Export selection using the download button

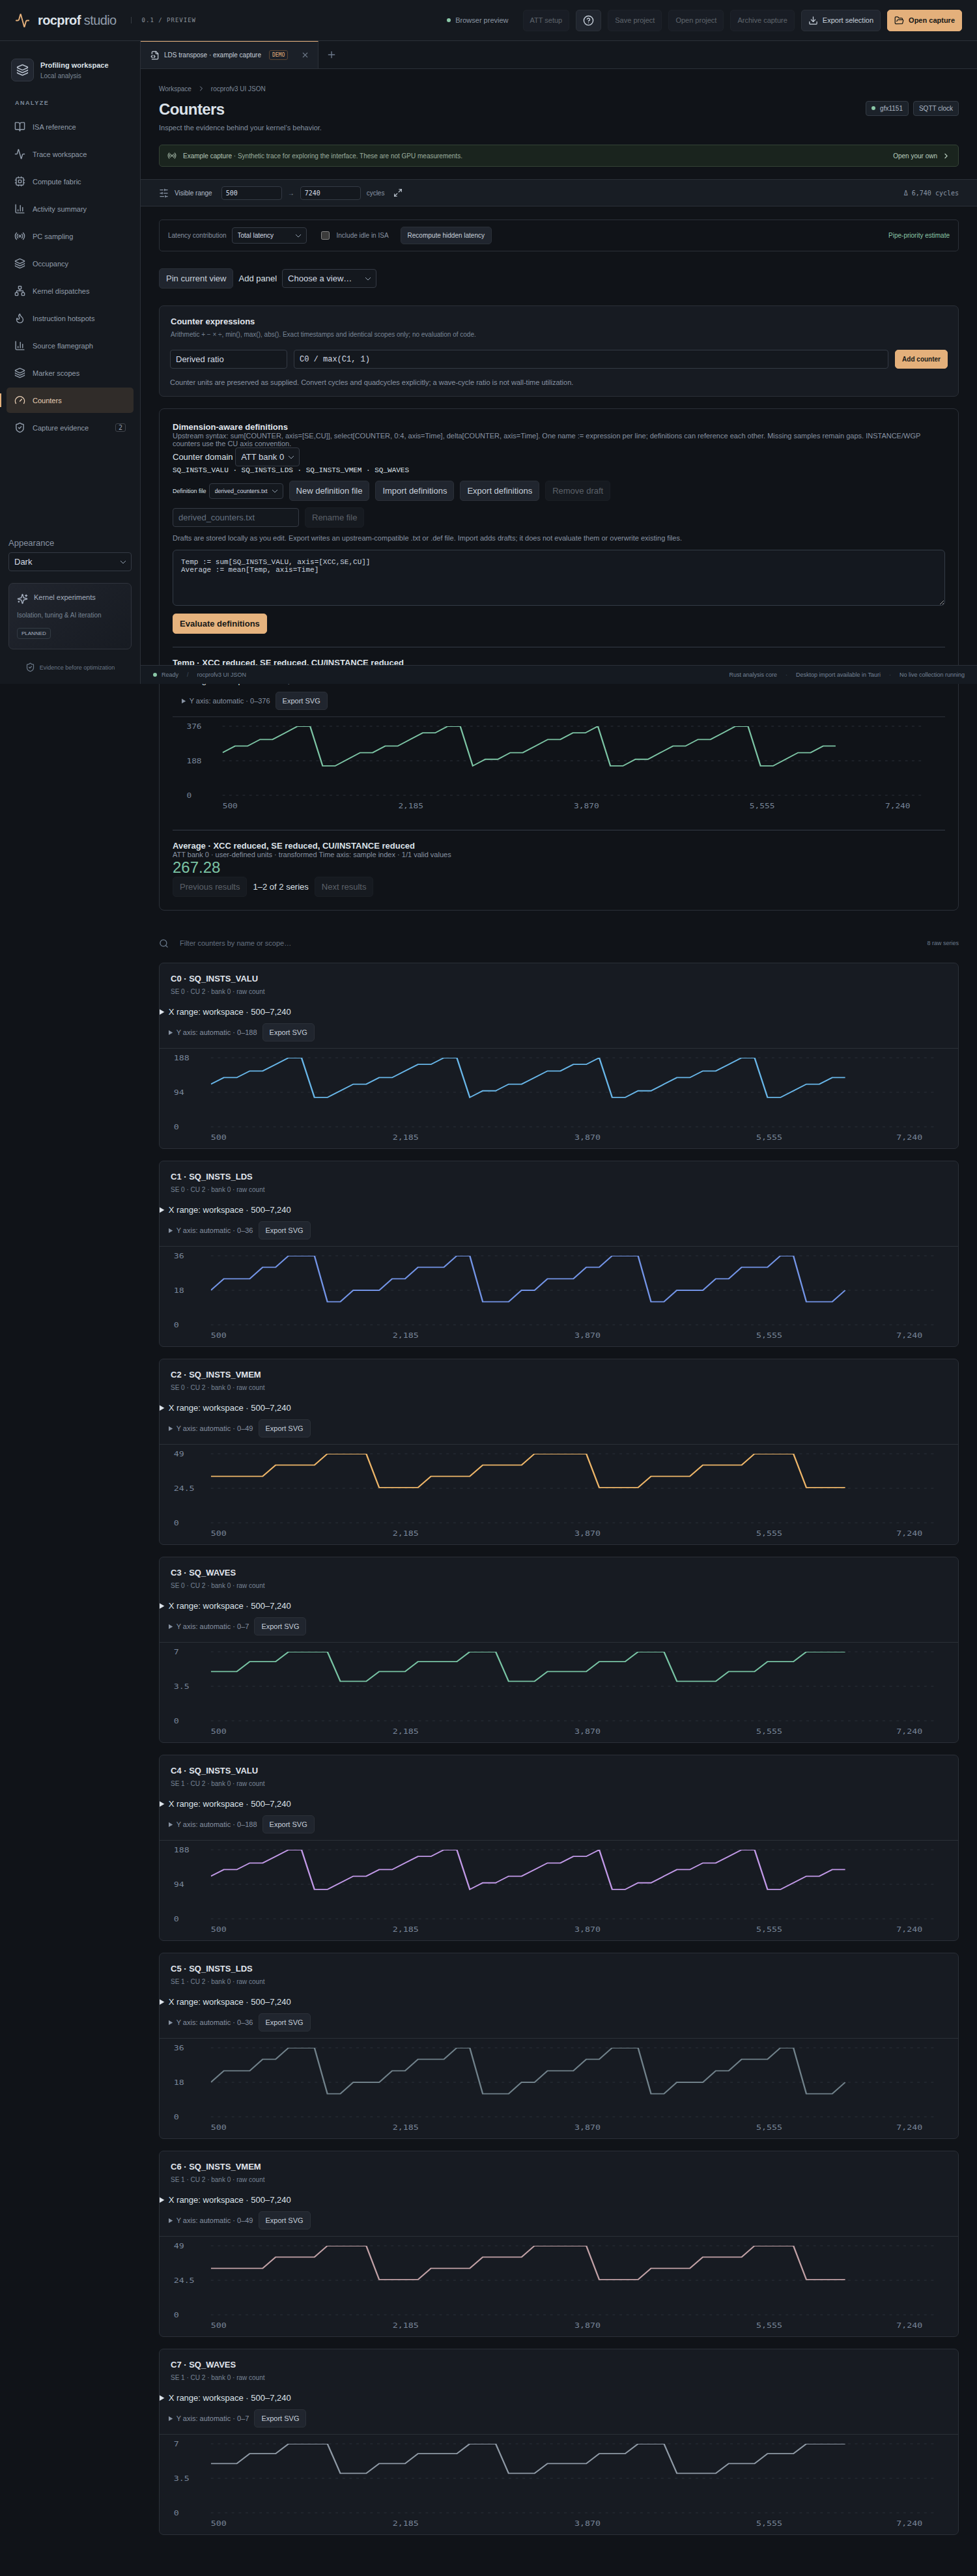click(840, 20)
